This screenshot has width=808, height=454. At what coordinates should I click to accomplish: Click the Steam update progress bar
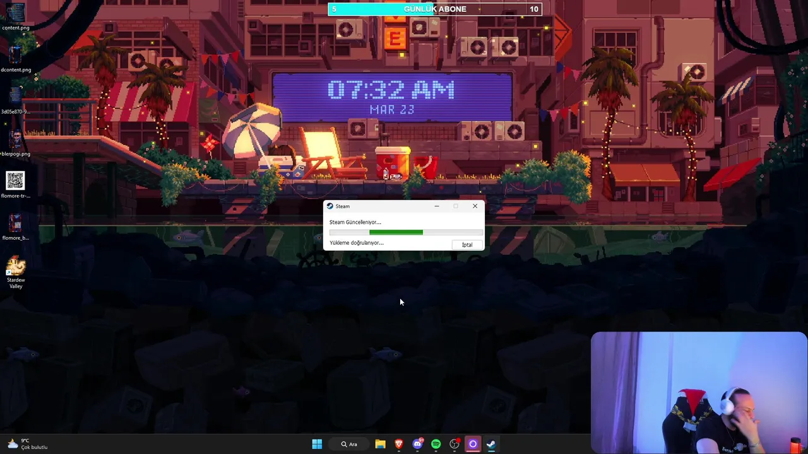[x=406, y=232]
